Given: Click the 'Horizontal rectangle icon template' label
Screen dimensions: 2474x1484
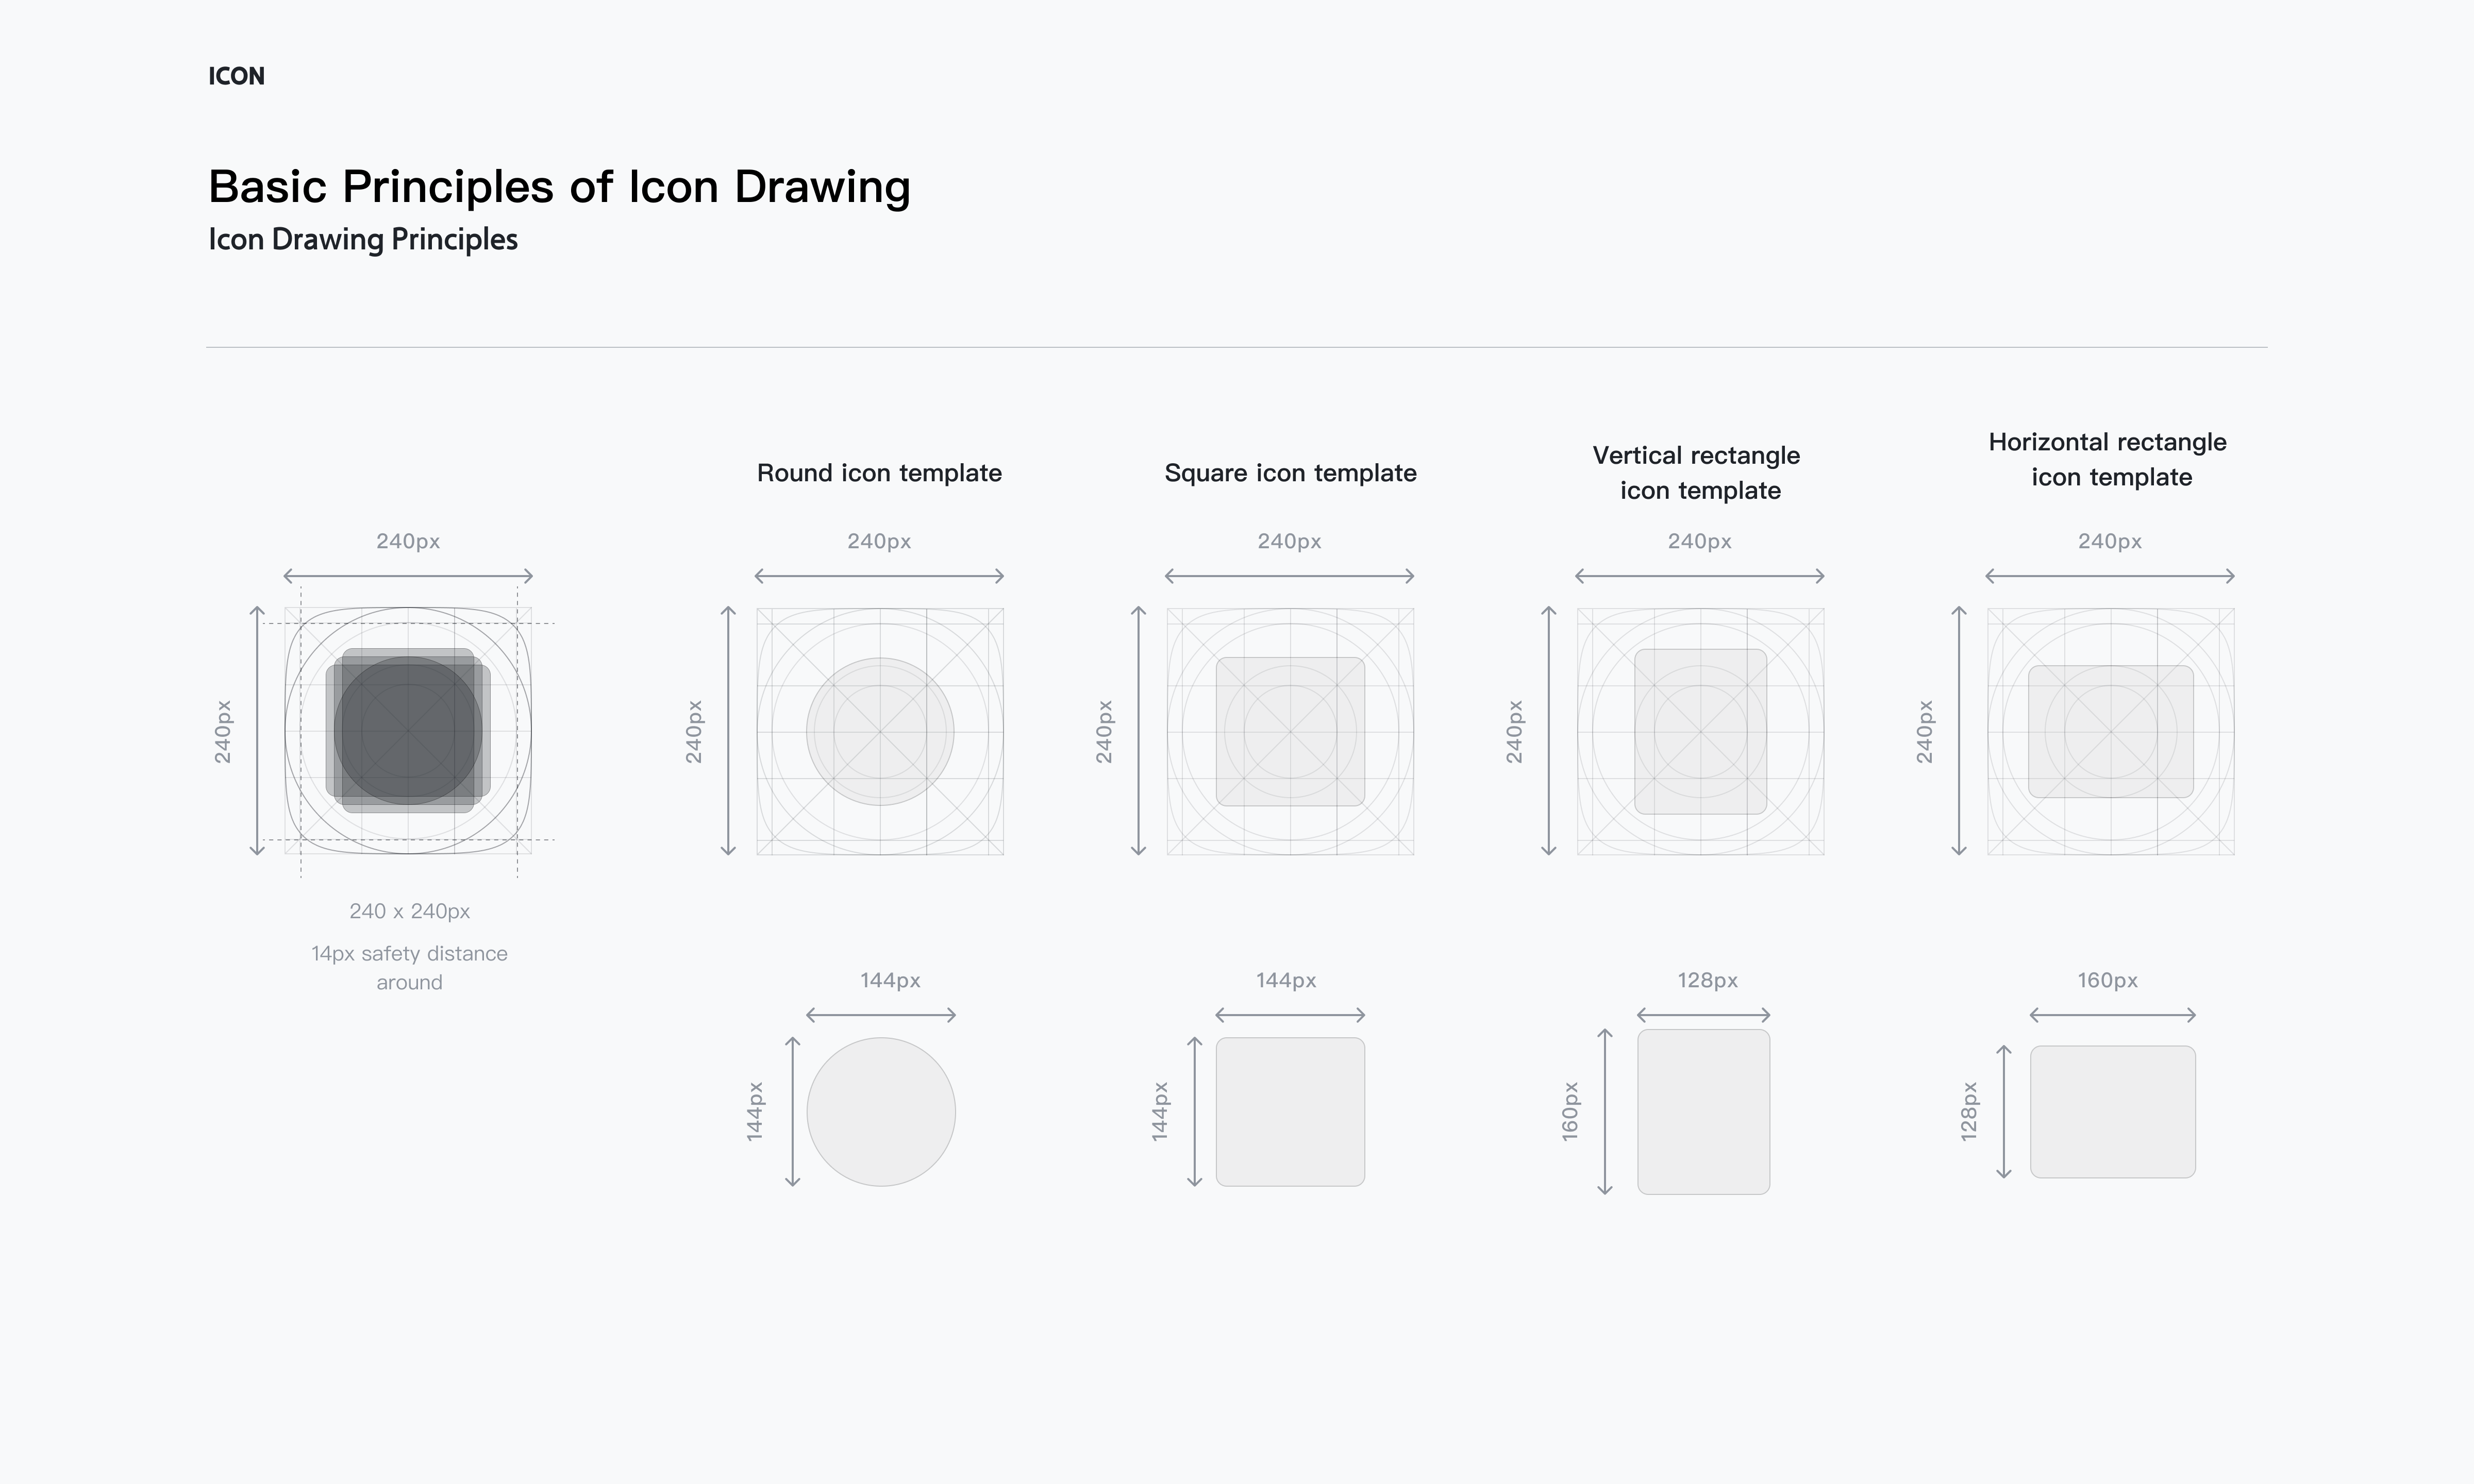Looking at the screenshot, I should (2108, 459).
